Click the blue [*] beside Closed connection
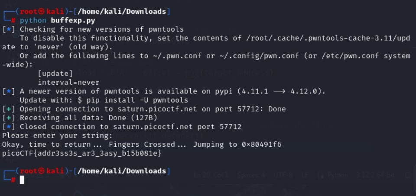This screenshot has height=196, width=416. click(x=9, y=127)
